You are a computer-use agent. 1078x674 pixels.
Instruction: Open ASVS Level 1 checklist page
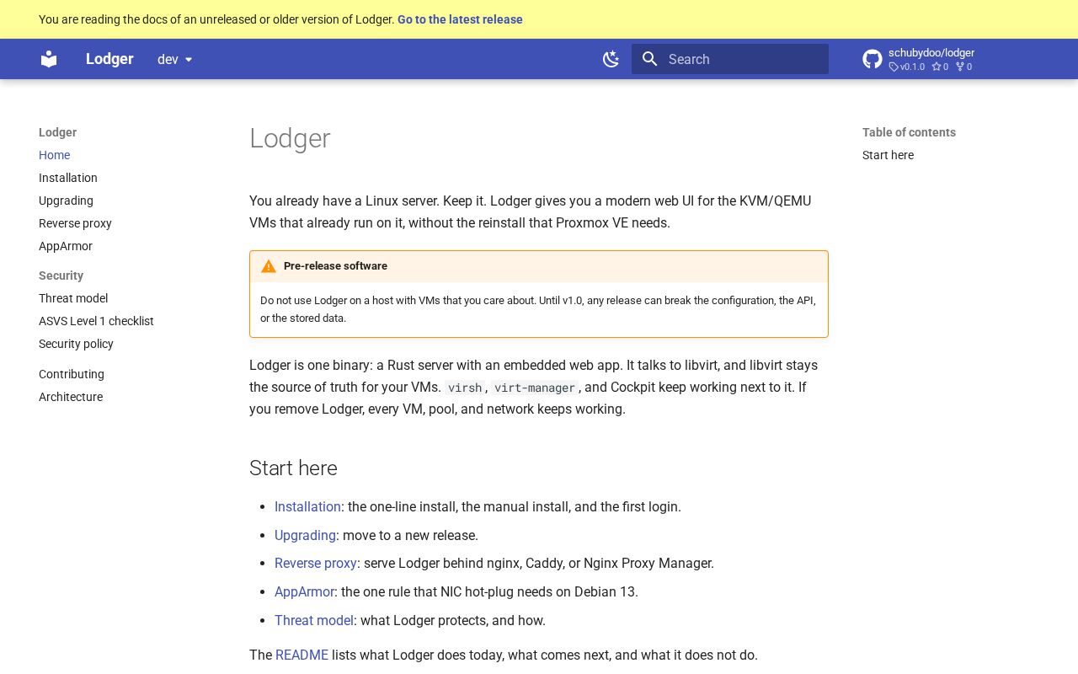pyautogui.click(x=96, y=321)
